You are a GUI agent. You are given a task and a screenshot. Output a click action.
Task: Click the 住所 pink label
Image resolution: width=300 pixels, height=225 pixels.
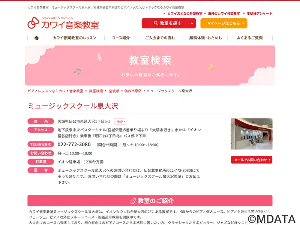coord(41,121)
